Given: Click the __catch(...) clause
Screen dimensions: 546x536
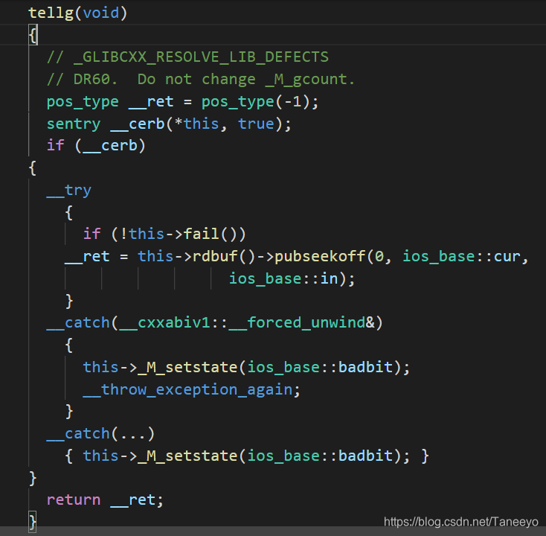Looking at the screenshot, I should click(x=100, y=434).
